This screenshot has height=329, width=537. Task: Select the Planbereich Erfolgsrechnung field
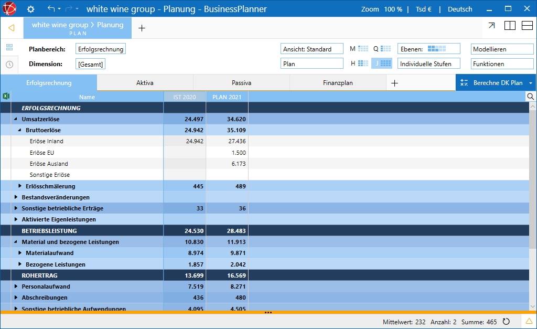pyautogui.click(x=100, y=49)
